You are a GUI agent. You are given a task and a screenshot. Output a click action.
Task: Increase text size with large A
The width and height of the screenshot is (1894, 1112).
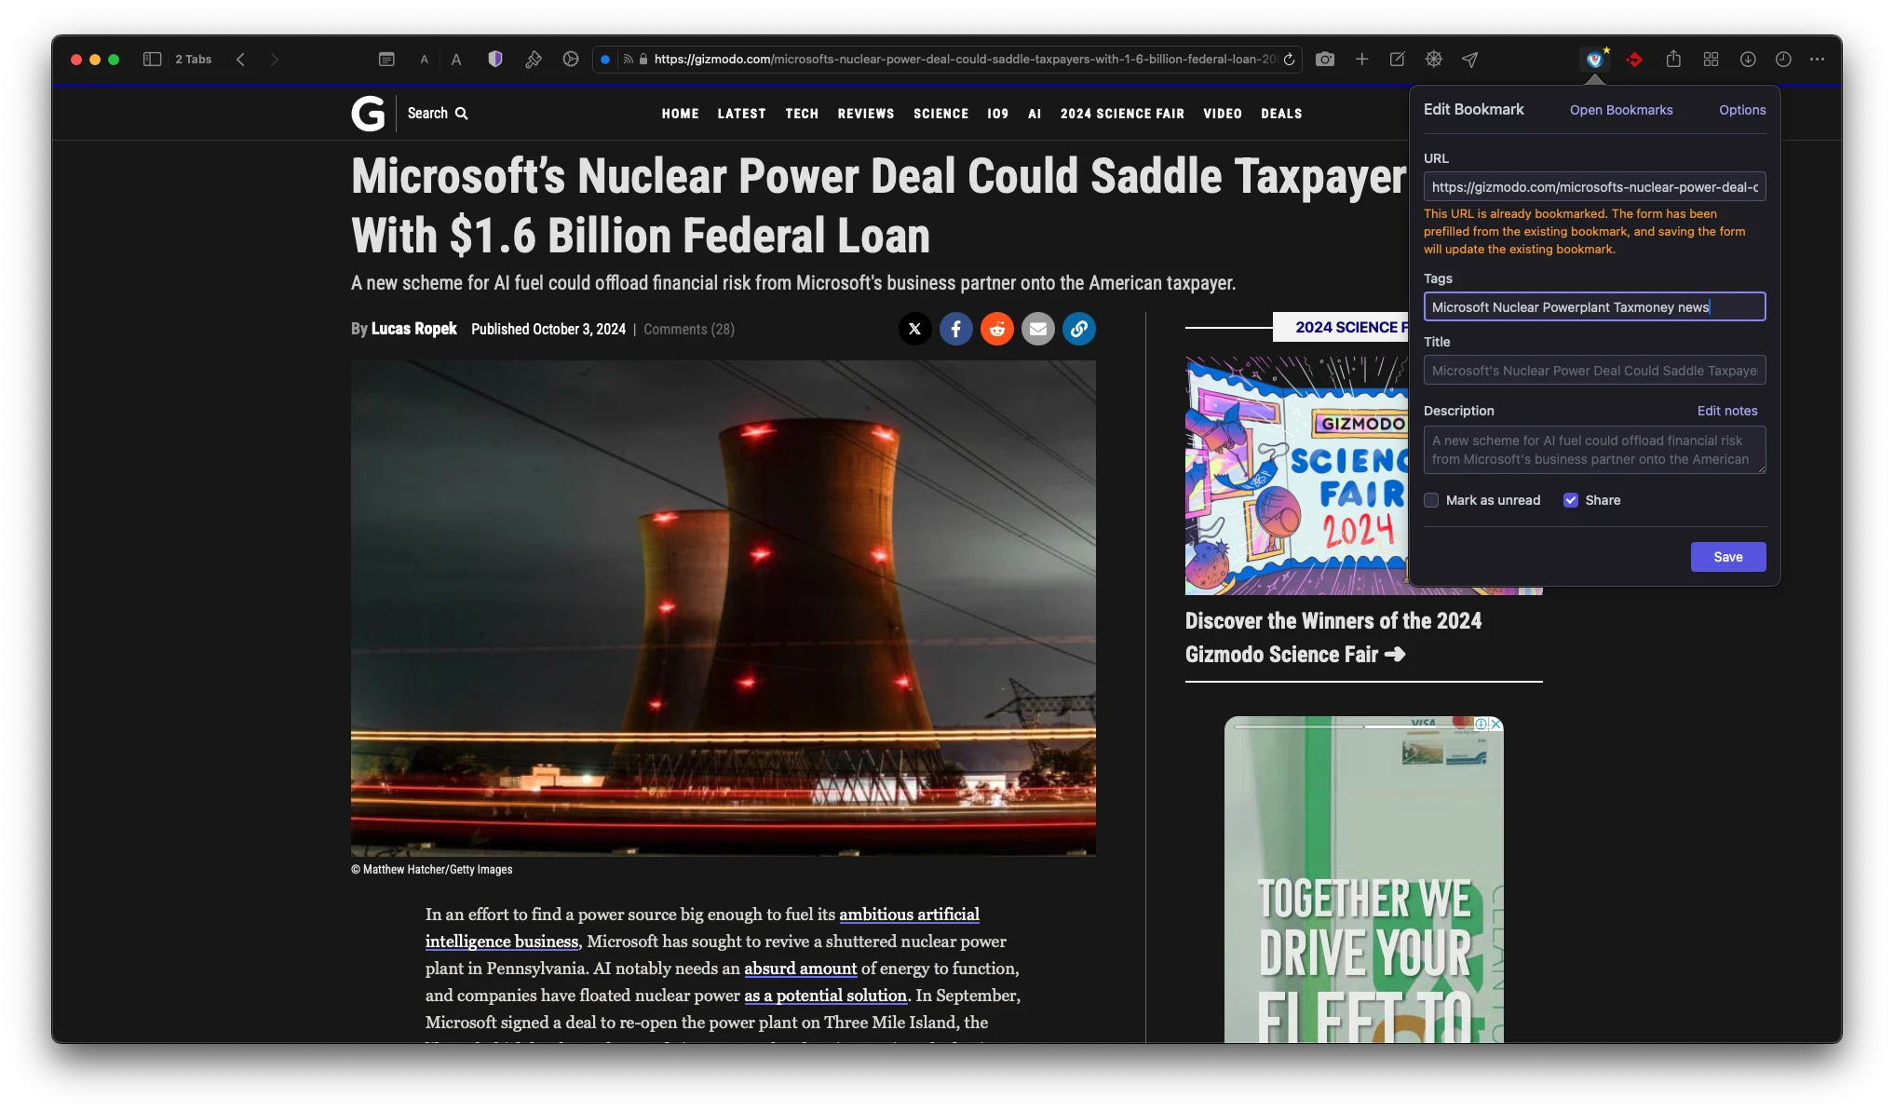click(456, 60)
